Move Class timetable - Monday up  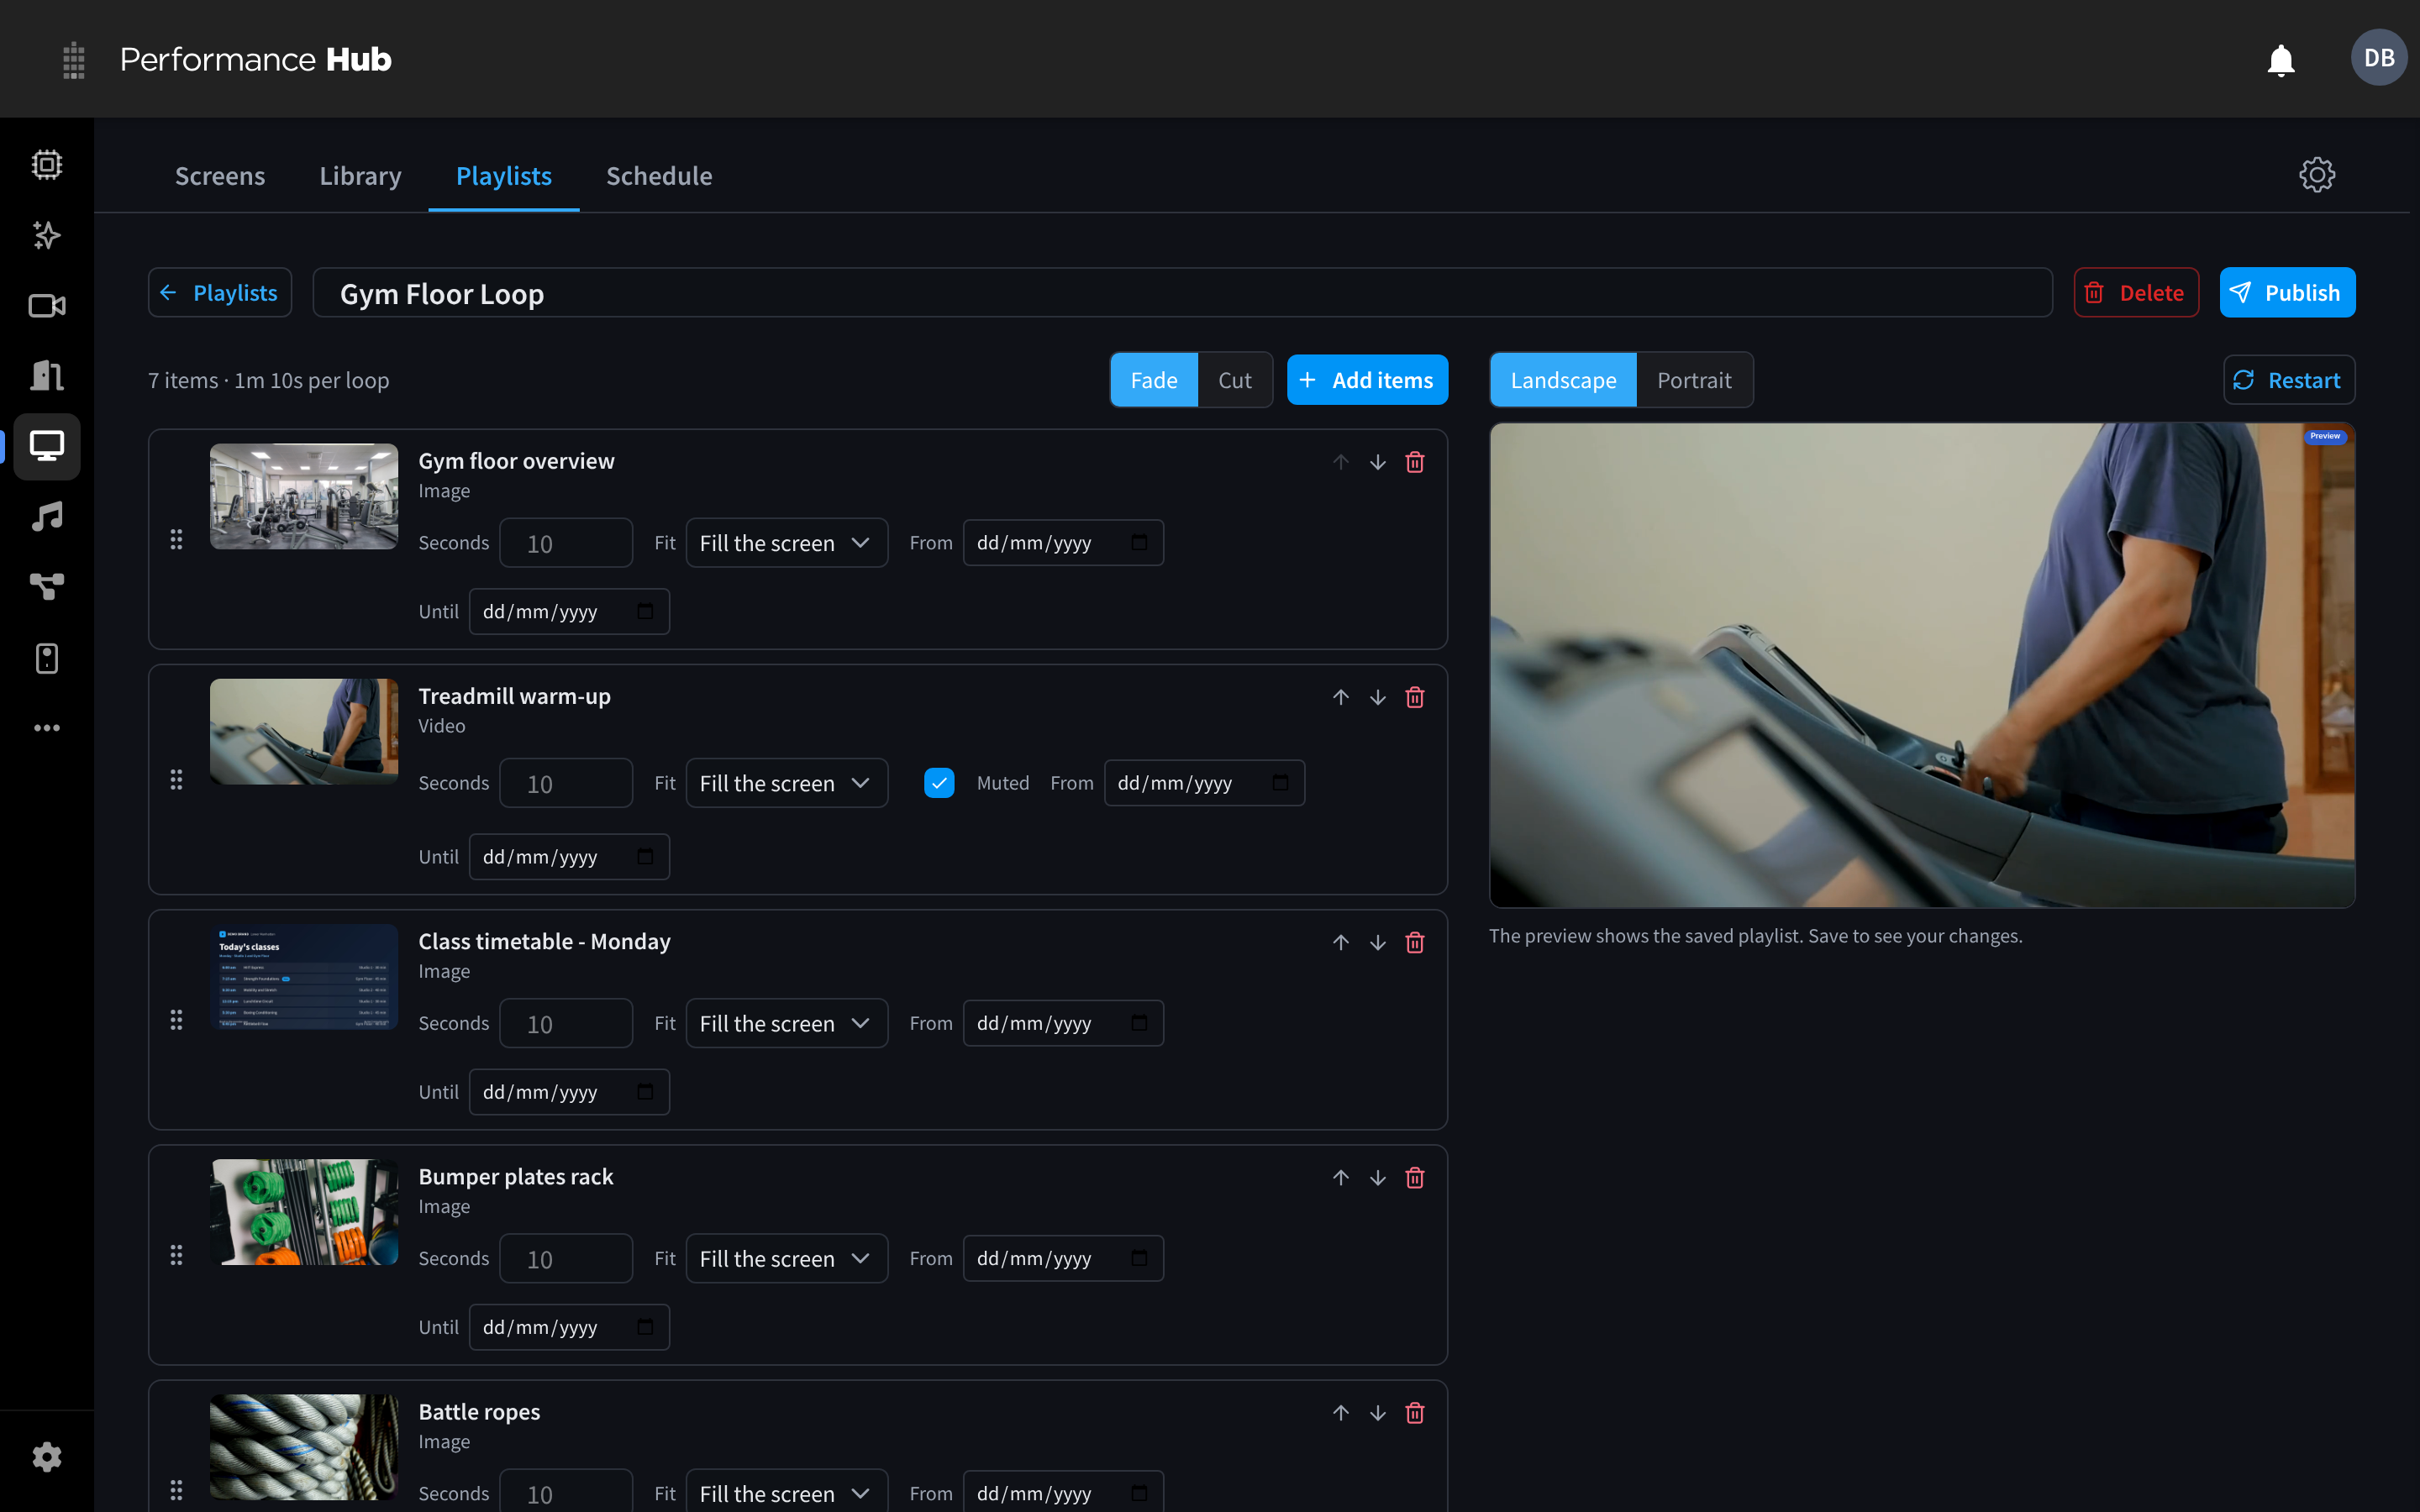(x=1340, y=942)
